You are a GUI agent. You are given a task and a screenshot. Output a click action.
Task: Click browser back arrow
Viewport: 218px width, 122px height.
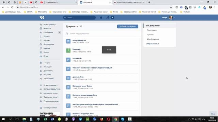[x=3, y=7]
